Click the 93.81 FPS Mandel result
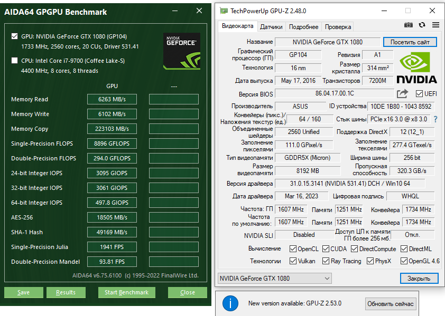 (x=112, y=262)
